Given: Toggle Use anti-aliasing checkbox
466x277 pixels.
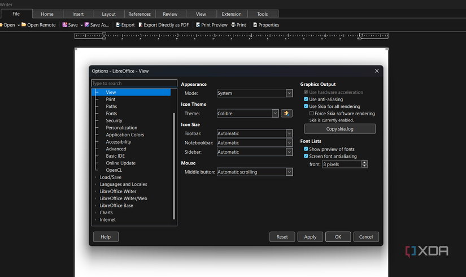Looking at the screenshot, I should [306, 99].
